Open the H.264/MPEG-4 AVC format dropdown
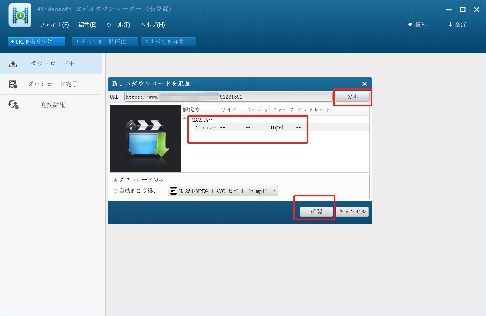Image resolution: width=486 pixels, height=316 pixels. point(223,191)
